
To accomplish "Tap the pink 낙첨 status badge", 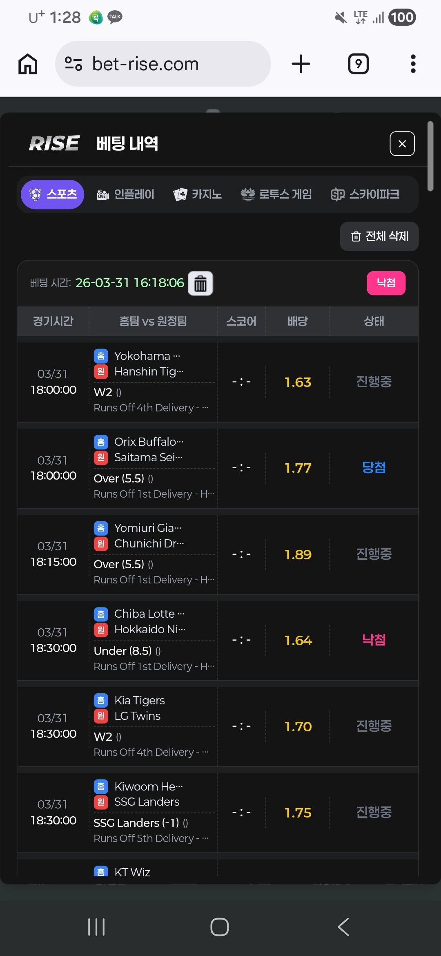I will 386,283.
